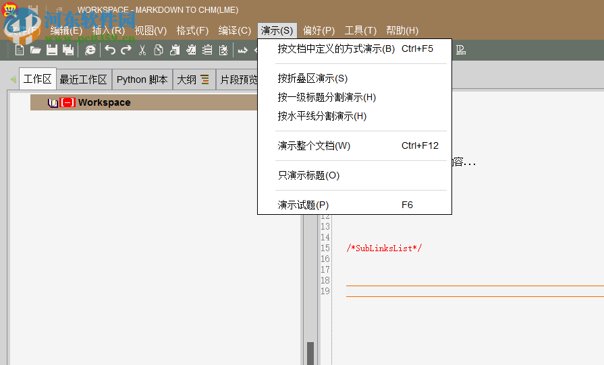
Task: Click the Redo arrow icon
Action: [126, 50]
